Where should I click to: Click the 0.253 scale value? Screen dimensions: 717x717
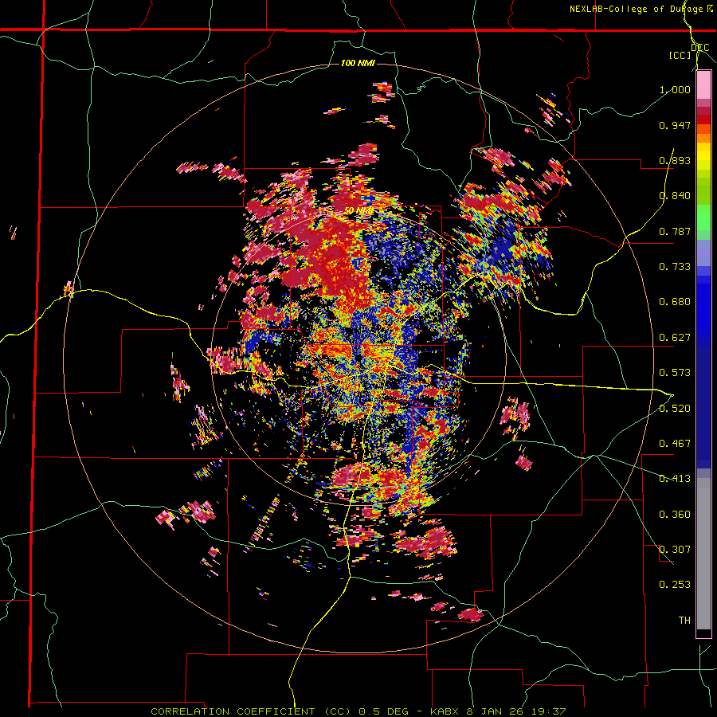675,585
